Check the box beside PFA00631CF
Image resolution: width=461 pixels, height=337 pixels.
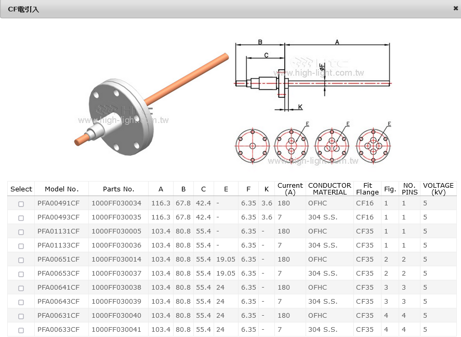(x=21, y=316)
